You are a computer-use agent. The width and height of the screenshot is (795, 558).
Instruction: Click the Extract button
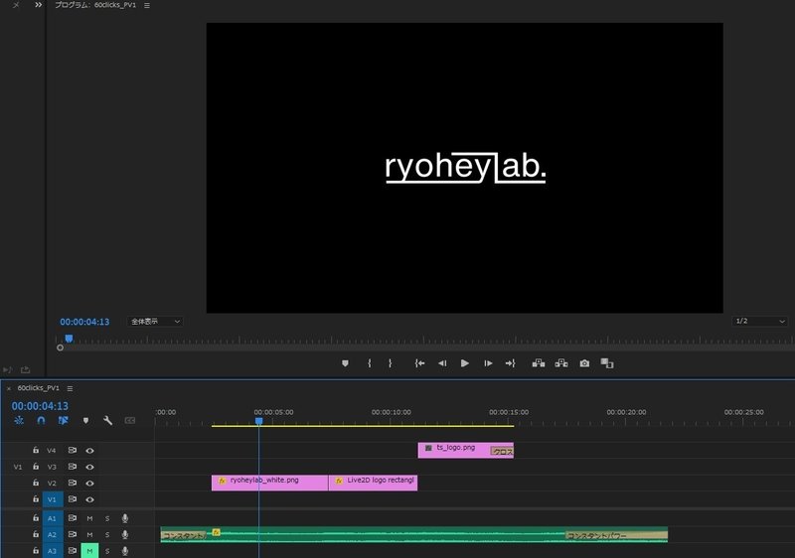coord(561,363)
